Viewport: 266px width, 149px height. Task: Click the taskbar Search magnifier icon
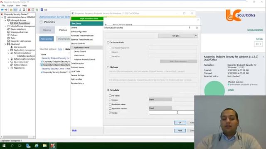coord(12,146)
